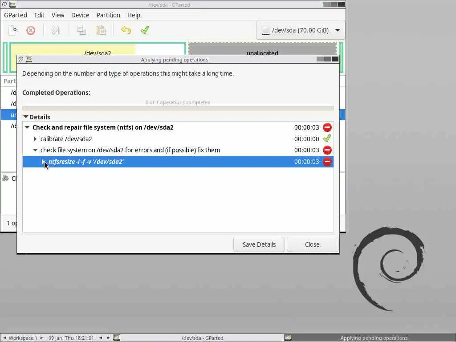Click the Close button in the dialog
Image resolution: width=456 pixels, height=342 pixels.
[x=312, y=244]
